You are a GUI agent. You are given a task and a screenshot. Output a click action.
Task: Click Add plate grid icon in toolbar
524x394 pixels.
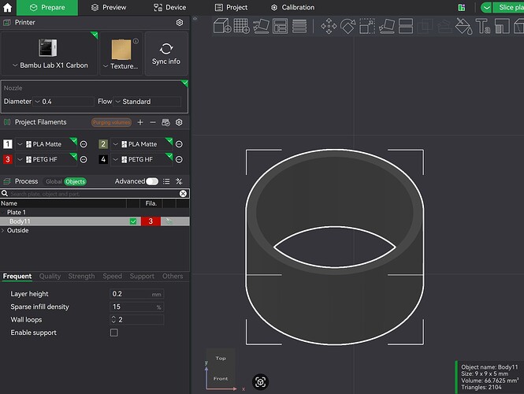[x=241, y=26]
